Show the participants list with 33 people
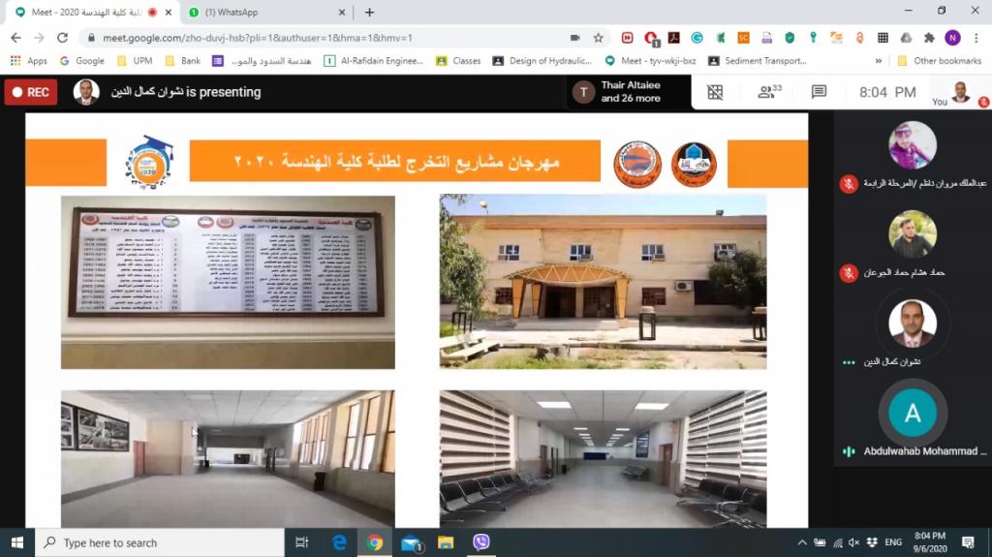 click(769, 92)
